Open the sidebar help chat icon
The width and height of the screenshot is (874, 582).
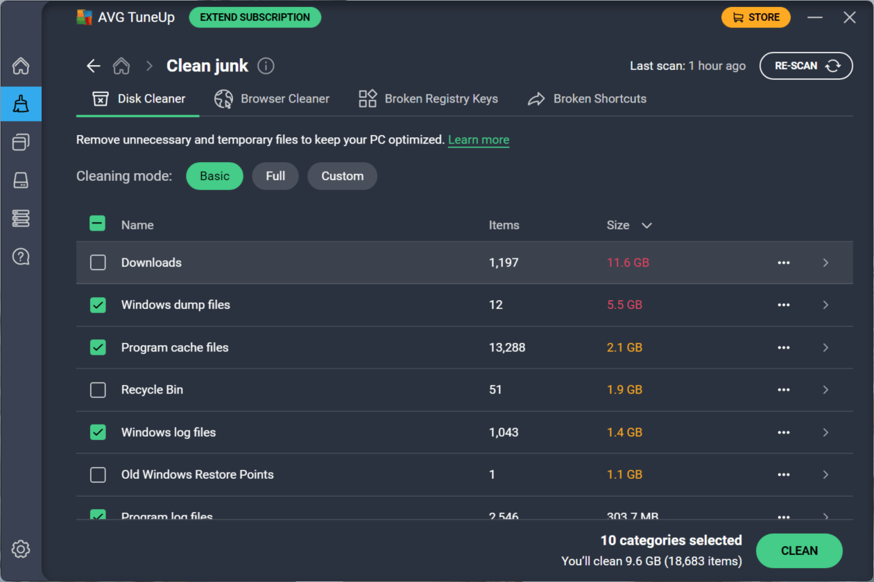pyautogui.click(x=21, y=257)
